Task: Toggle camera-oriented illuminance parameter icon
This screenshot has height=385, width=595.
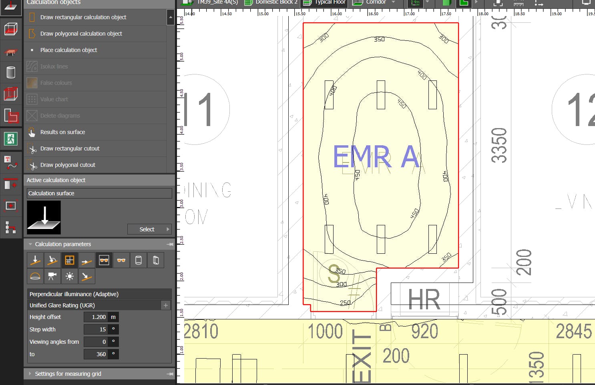Action: tap(52, 276)
